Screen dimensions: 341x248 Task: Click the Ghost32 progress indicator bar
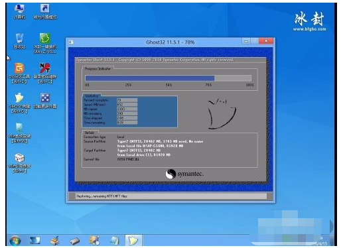click(x=168, y=78)
